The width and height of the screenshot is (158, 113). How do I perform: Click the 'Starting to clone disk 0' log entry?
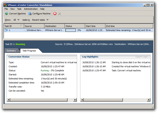[x=131, y=63]
